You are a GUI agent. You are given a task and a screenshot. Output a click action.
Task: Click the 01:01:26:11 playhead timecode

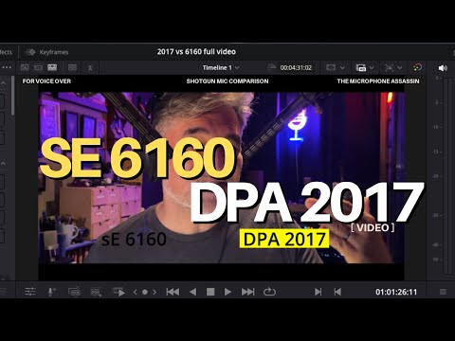tap(396, 292)
